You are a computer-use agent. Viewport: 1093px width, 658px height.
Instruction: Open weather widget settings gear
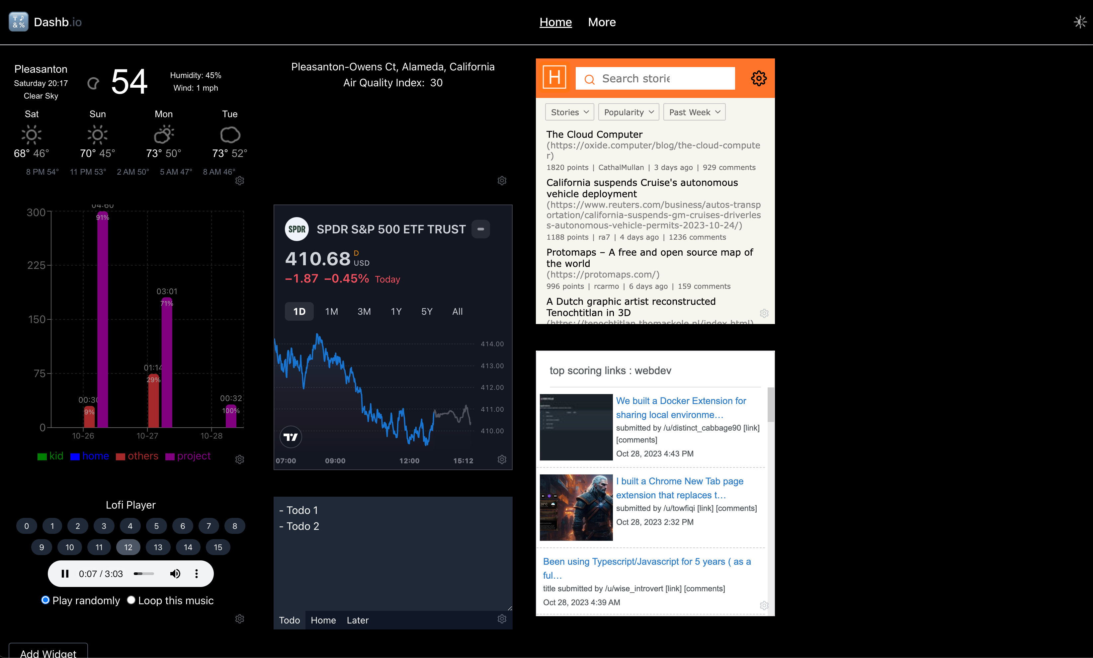pos(240,181)
